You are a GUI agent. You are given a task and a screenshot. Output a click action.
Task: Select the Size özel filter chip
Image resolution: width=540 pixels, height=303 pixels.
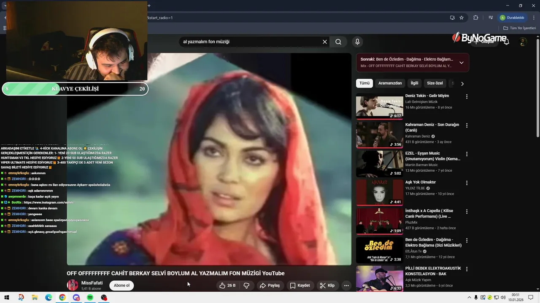(x=435, y=83)
